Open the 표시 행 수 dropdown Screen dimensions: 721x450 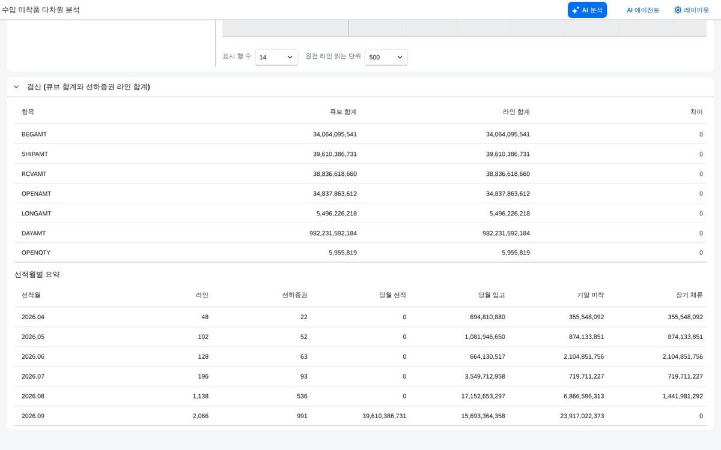click(276, 57)
